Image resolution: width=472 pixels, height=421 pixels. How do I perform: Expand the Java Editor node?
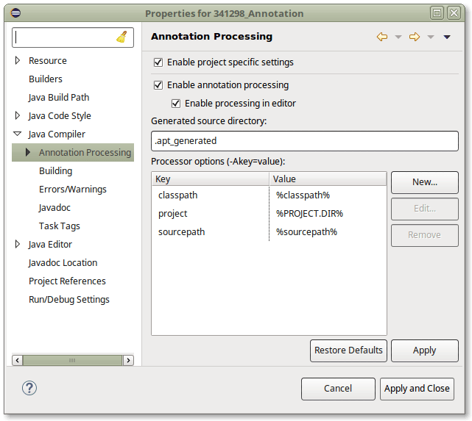point(18,244)
